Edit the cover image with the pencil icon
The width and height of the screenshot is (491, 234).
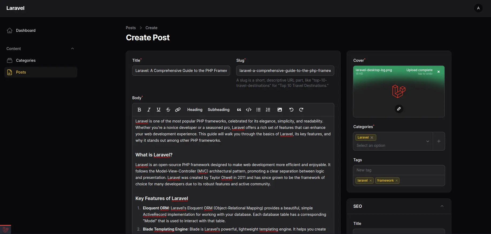click(399, 109)
